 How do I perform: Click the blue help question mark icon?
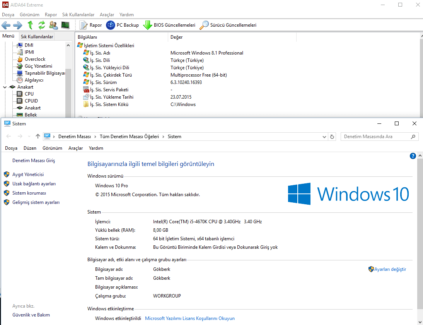(x=413, y=156)
